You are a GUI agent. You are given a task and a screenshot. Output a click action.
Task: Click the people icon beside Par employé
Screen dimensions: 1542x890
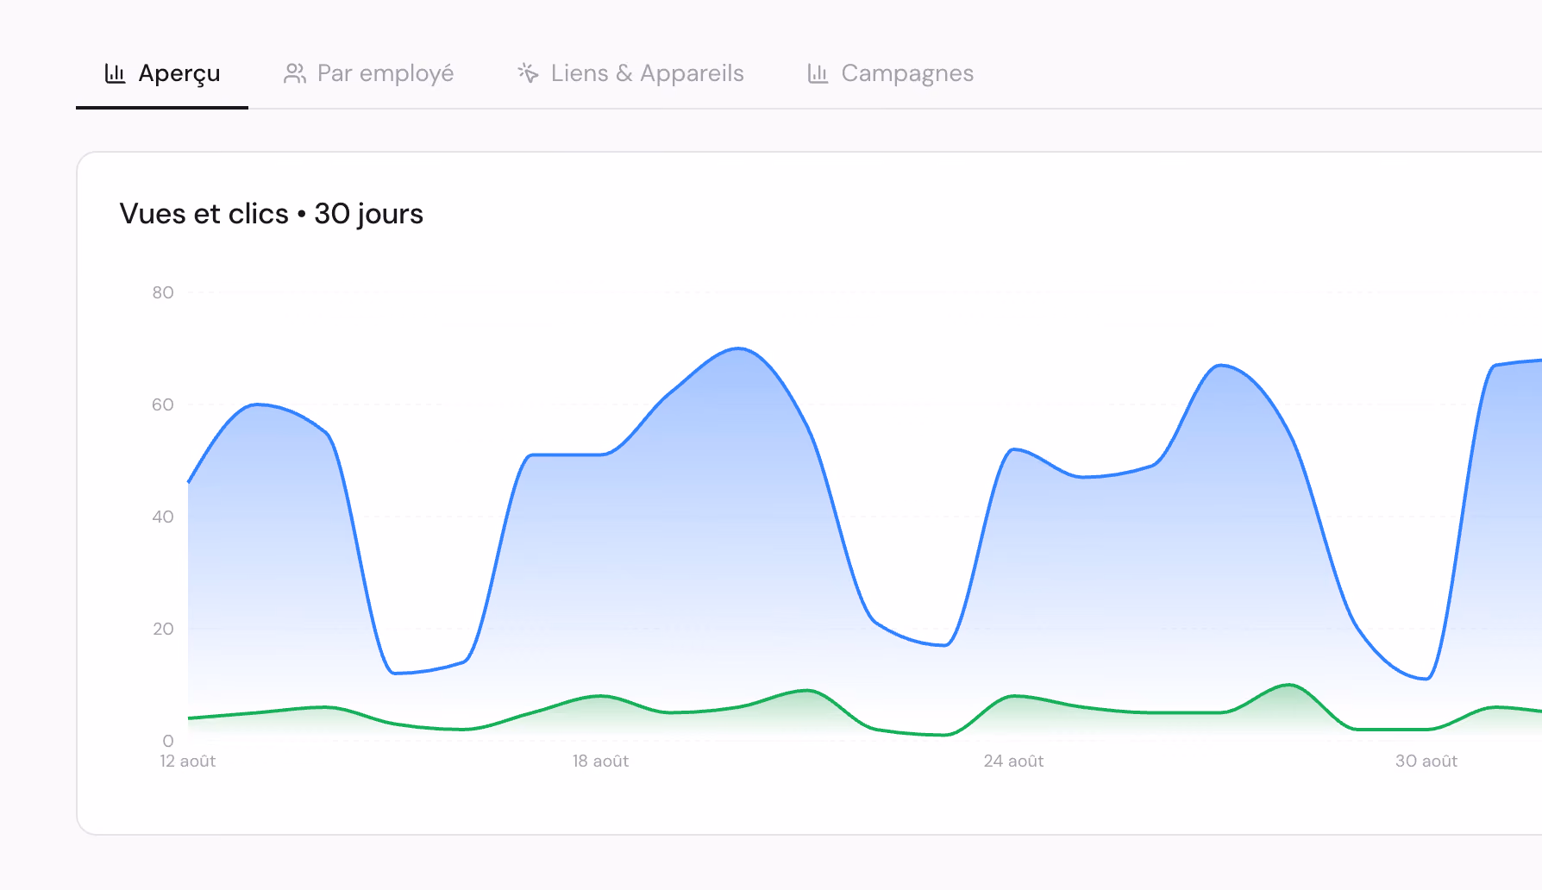tap(295, 73)
